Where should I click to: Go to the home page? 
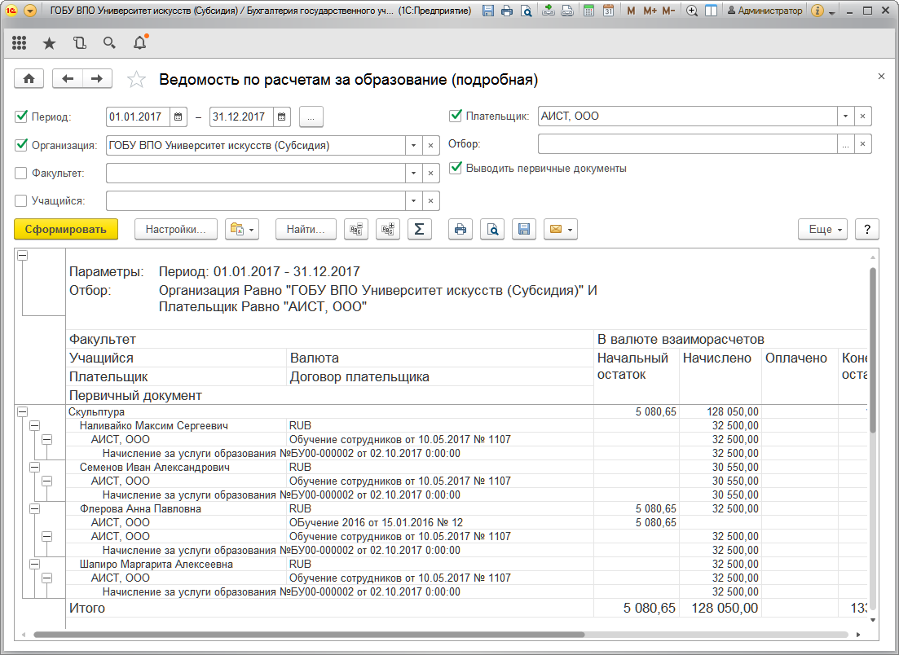tap(29, 79)
